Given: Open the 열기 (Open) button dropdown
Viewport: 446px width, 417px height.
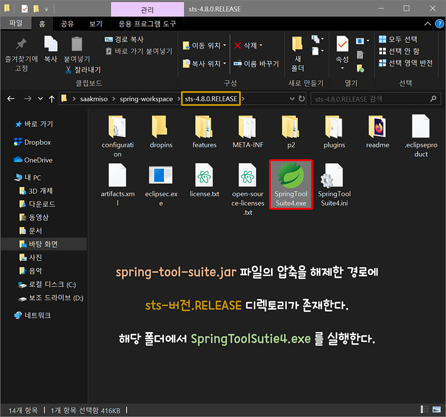Looking at the screenshot, I should click(362, 41).
